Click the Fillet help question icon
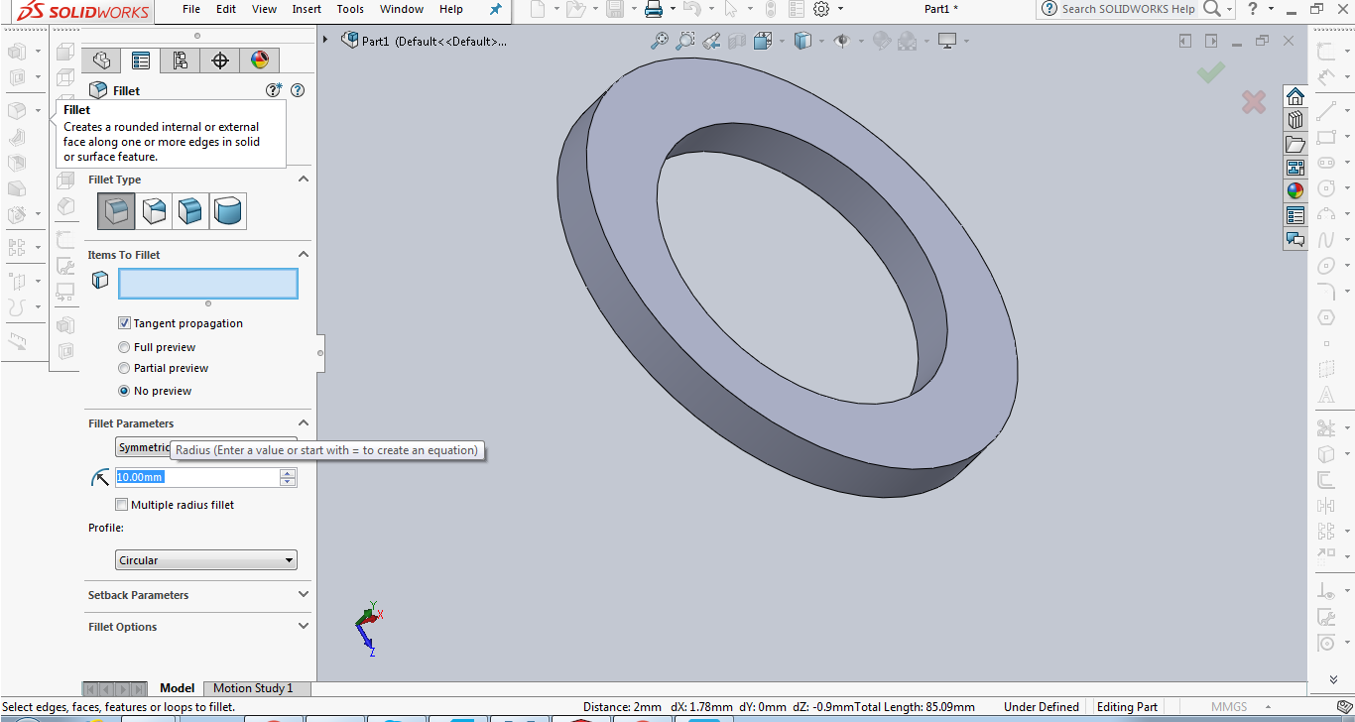The height and width of the screenshot is (722, 1355). (298, 90)
